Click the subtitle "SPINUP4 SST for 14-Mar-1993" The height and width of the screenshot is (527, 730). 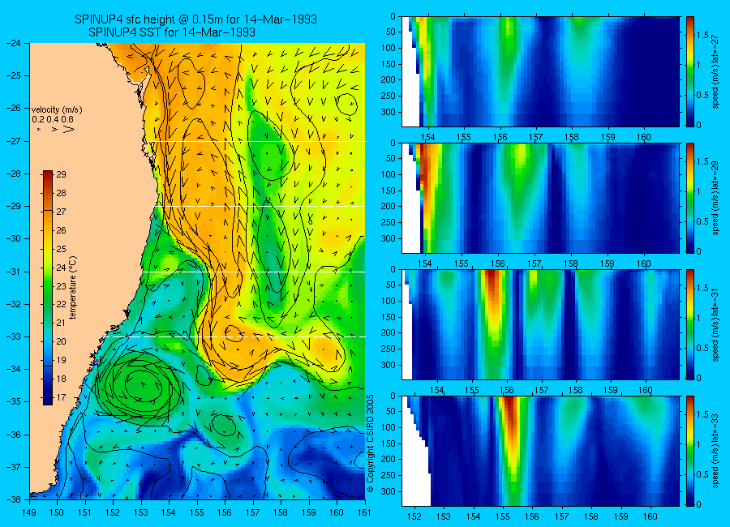tap(172, 32)
